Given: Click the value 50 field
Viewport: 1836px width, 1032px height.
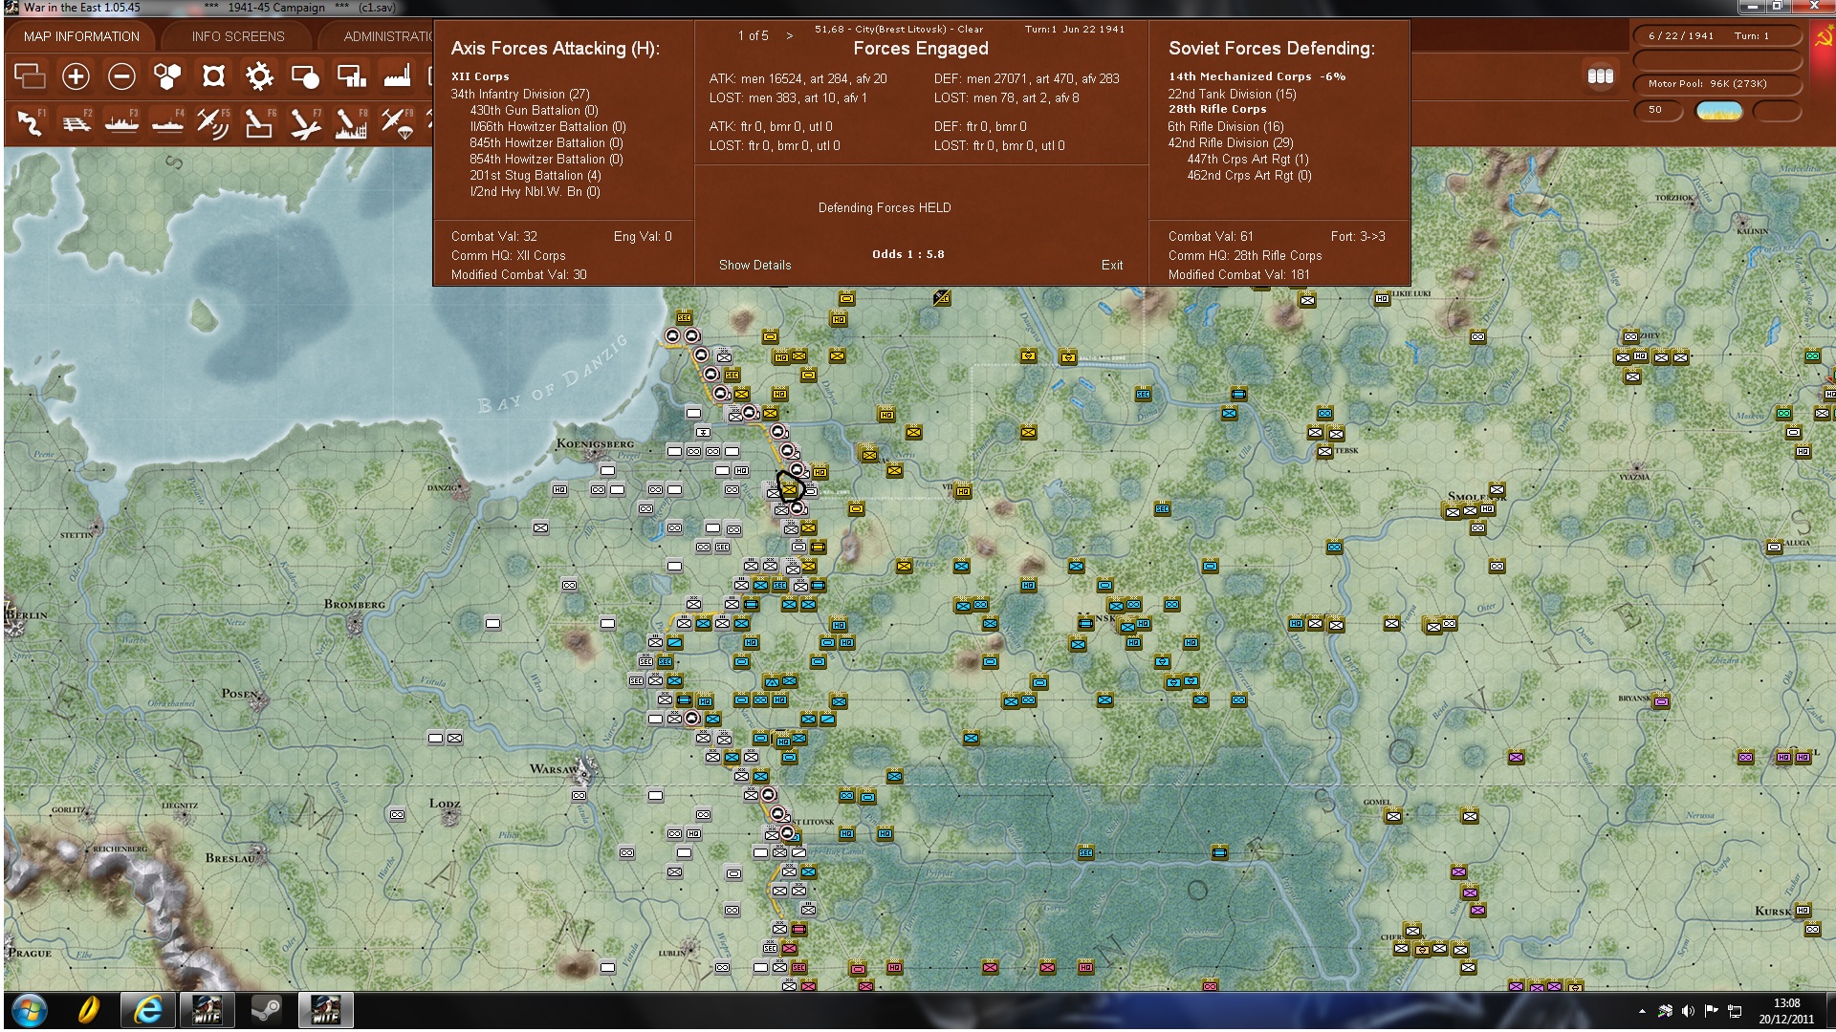Looking at the screenshot, I should coord(1658,110).
